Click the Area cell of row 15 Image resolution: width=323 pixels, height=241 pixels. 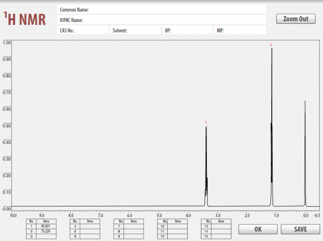(x=221, y=236)
